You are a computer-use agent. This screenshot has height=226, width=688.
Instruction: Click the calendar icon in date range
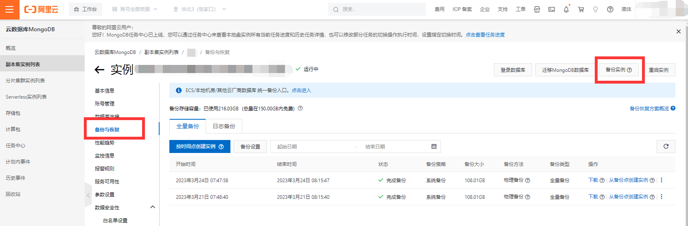[434, 146]
